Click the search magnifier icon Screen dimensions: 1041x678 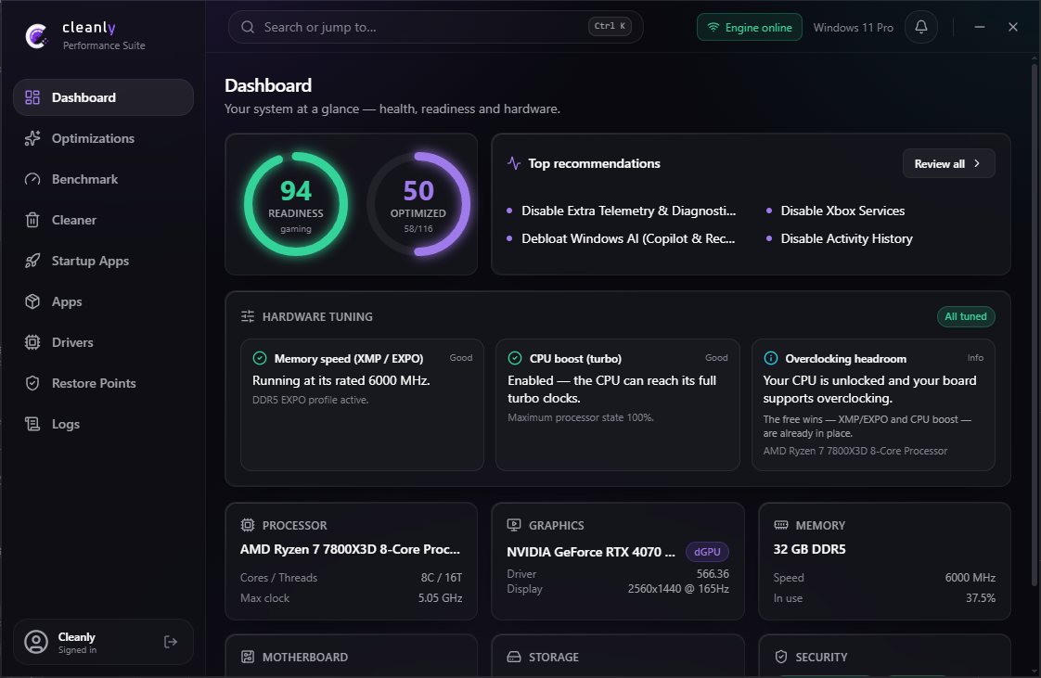point(248,27)
